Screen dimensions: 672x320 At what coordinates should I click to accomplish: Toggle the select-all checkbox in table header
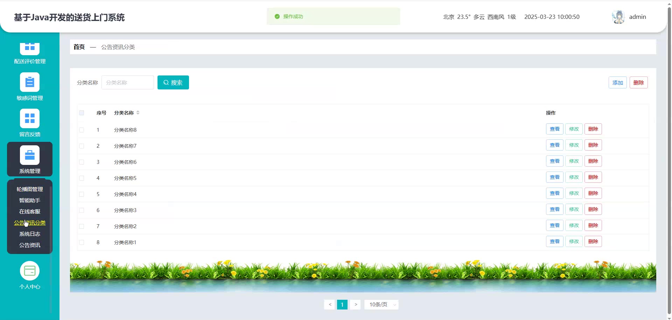pos(82,113)
